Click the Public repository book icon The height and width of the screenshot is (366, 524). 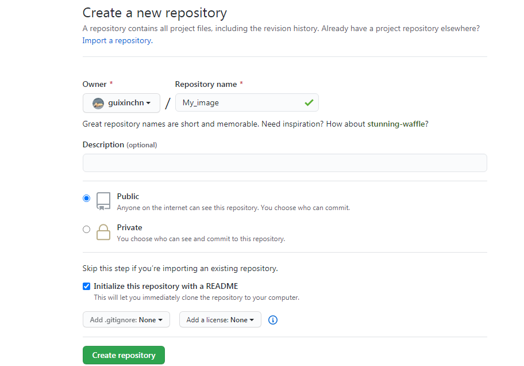coord(103,201)
